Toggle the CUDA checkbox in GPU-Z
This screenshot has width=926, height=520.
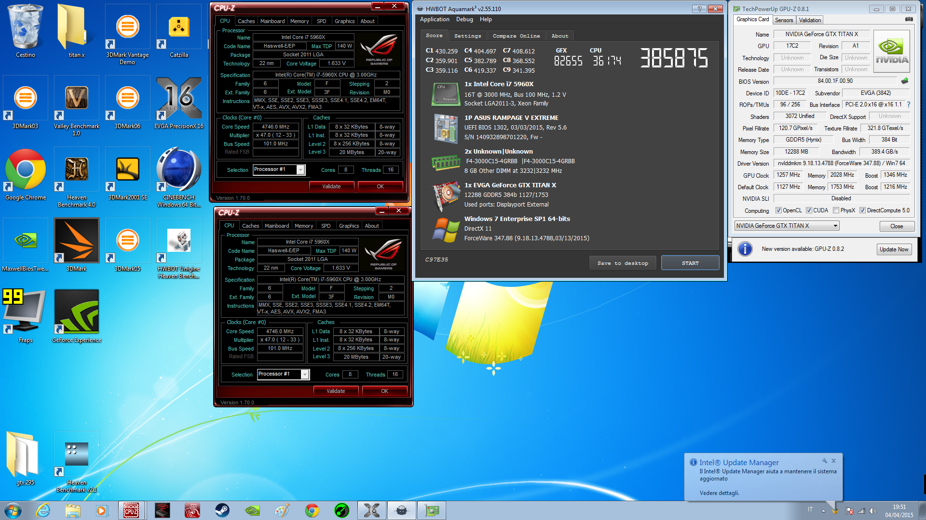(809, 210)
